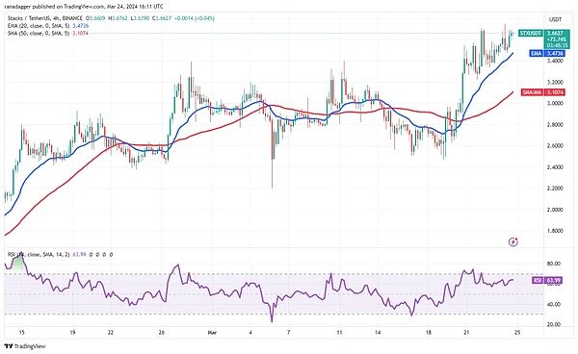Click the purple RSI 63.99 axis tag
Image resolution: width=578 pixels, height=354 pixels.
point(547,280)
